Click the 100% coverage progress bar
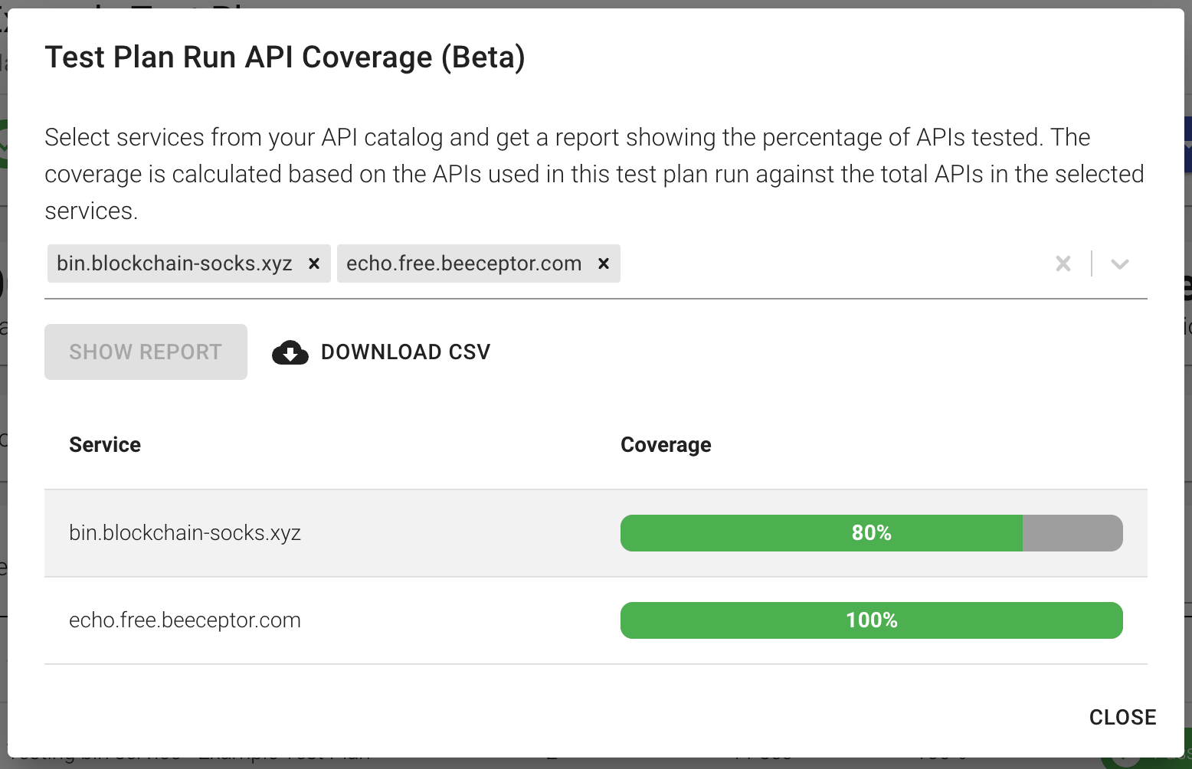This screenshot has width=1192, height=769. [871, 620]
